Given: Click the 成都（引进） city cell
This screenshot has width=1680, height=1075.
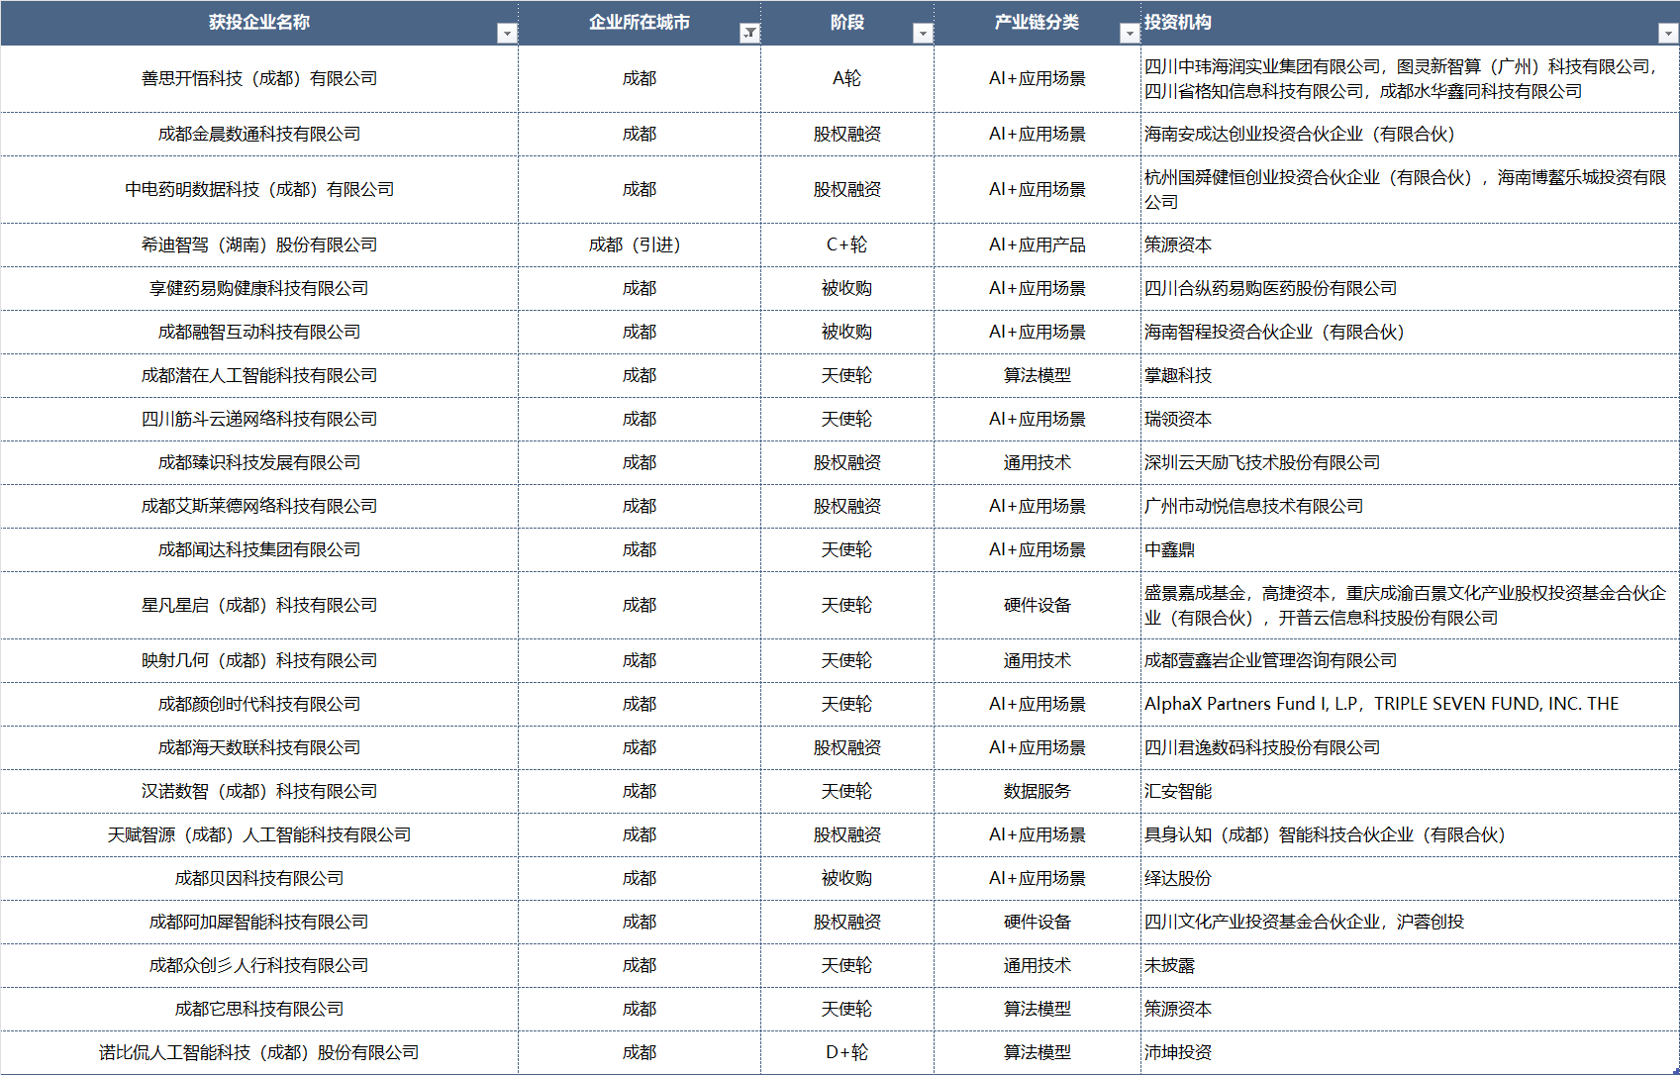Looking at the screenshot, I should (639, 244).
